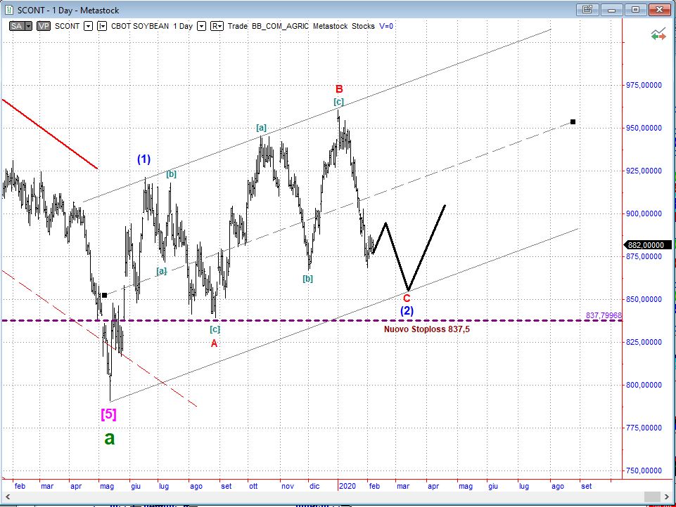The image size is (676, 507).
Task: Select the green 'a' wave label
Action: click(x=110, y=439)
